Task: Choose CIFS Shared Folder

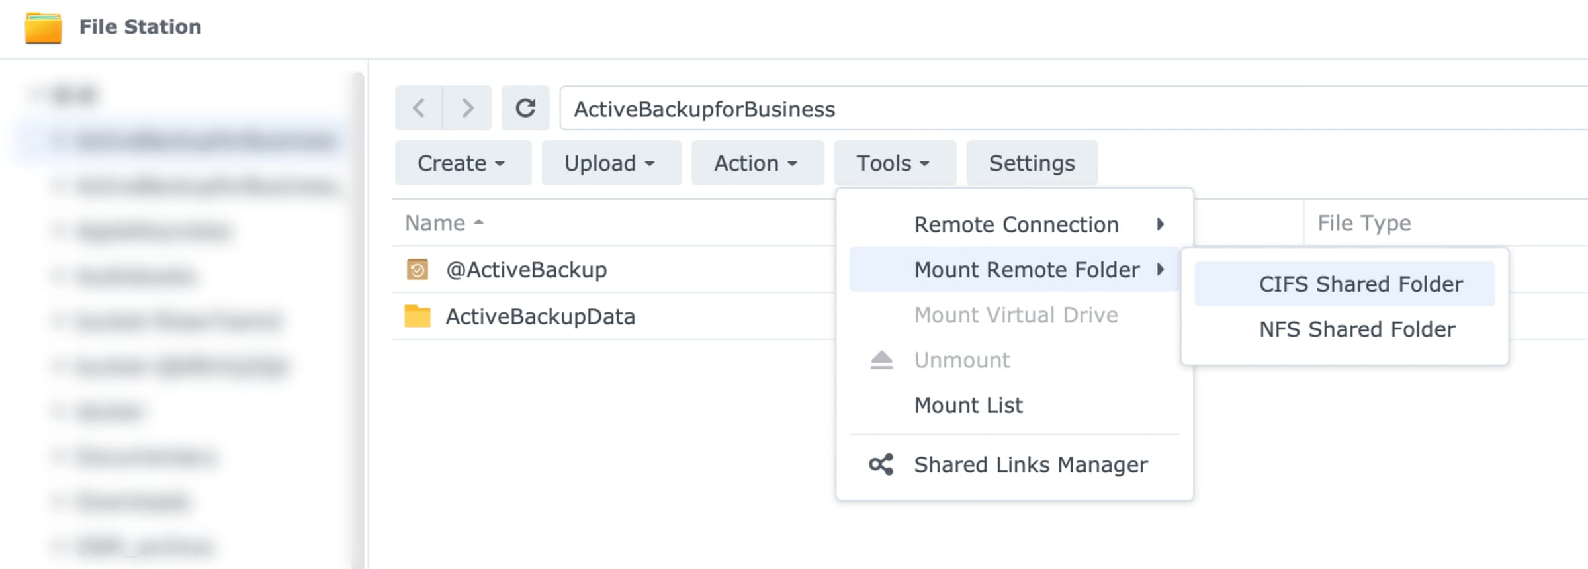Action: point(1360,284)
